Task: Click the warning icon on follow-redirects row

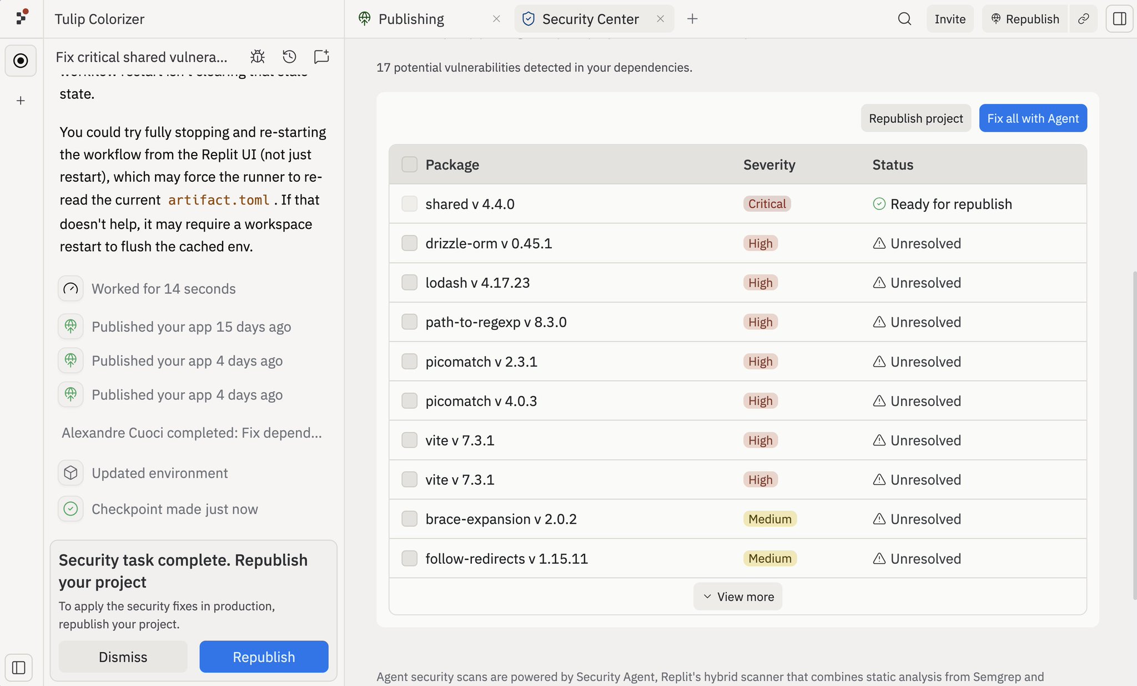Action: (x=879, y=558)
